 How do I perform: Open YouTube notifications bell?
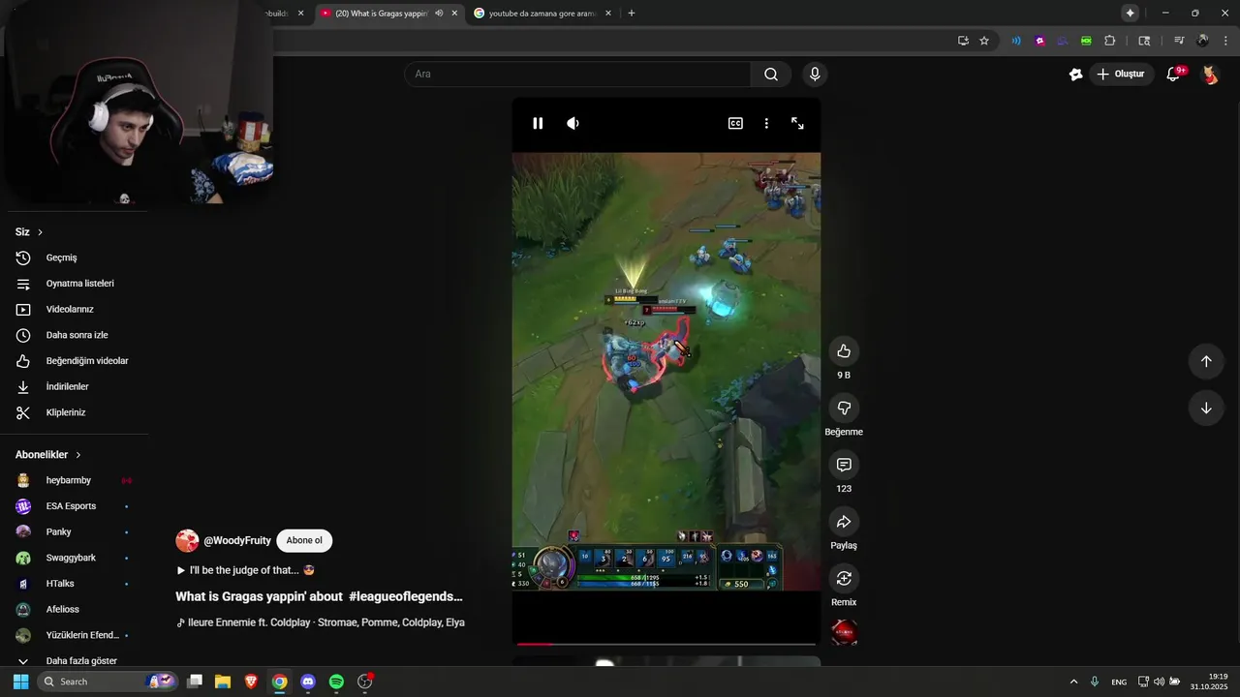(x=1173, y=75)
